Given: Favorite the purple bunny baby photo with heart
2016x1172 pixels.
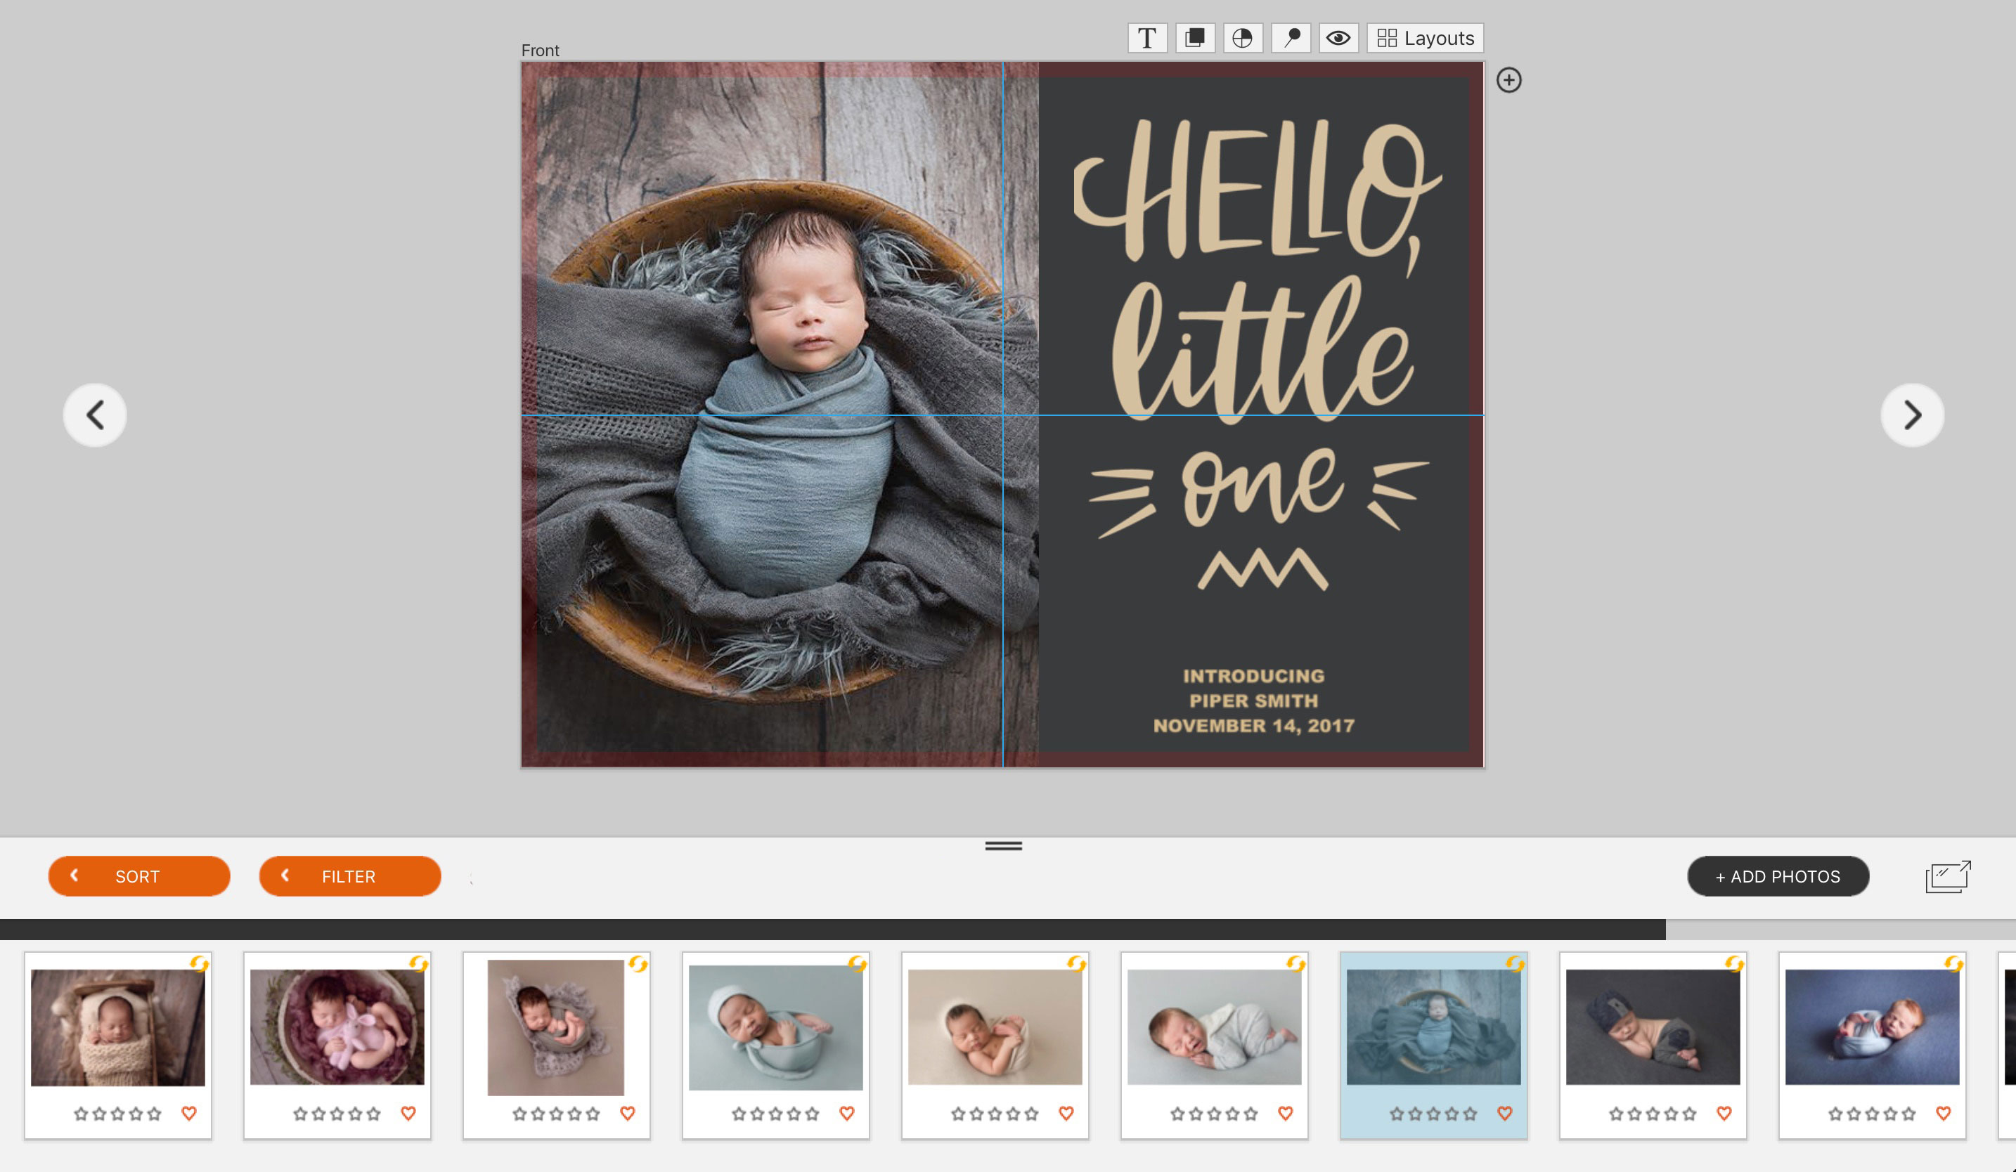Looking at the screenshot, I should (x=408, y=1113).
